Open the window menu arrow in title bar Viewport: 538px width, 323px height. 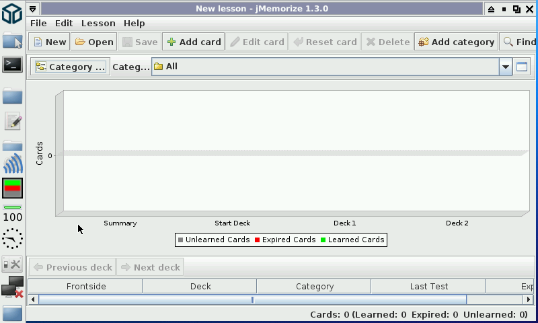[x=33, y=9]
